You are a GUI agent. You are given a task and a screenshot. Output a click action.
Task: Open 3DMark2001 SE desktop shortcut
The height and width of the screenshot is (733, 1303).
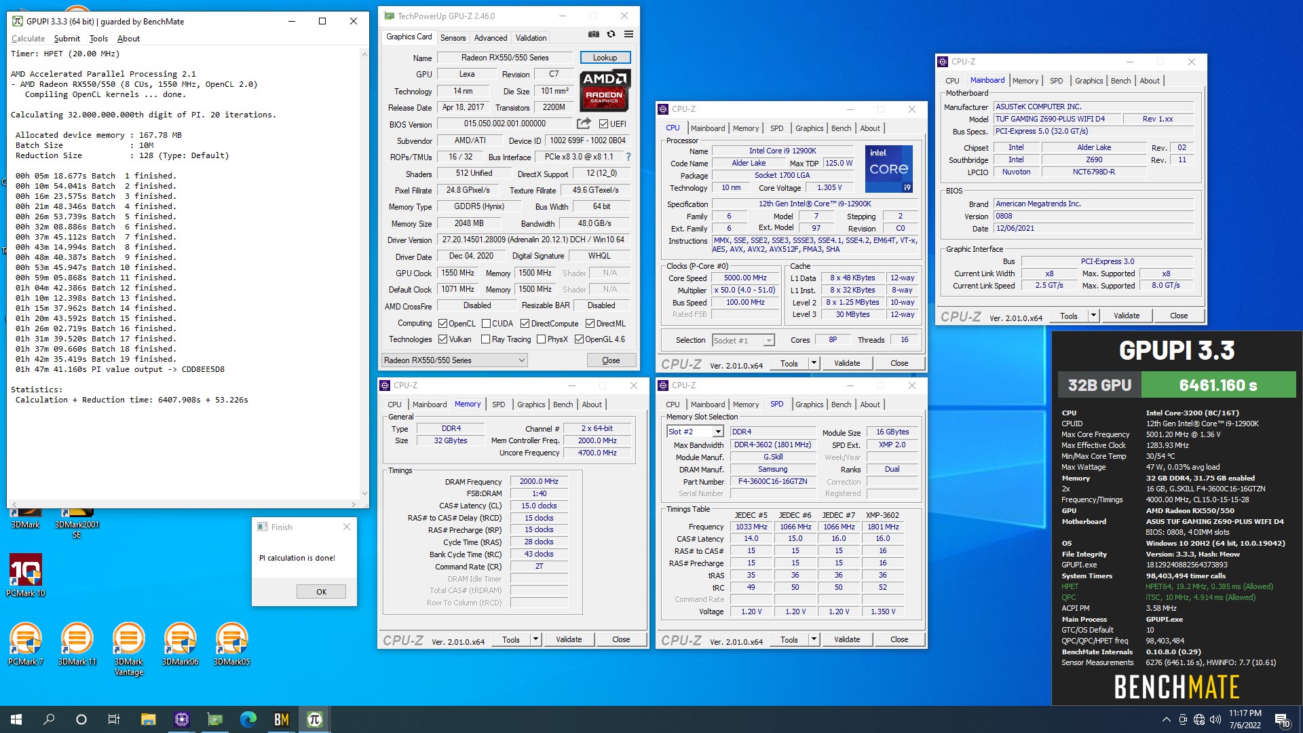tap(77, 524)
